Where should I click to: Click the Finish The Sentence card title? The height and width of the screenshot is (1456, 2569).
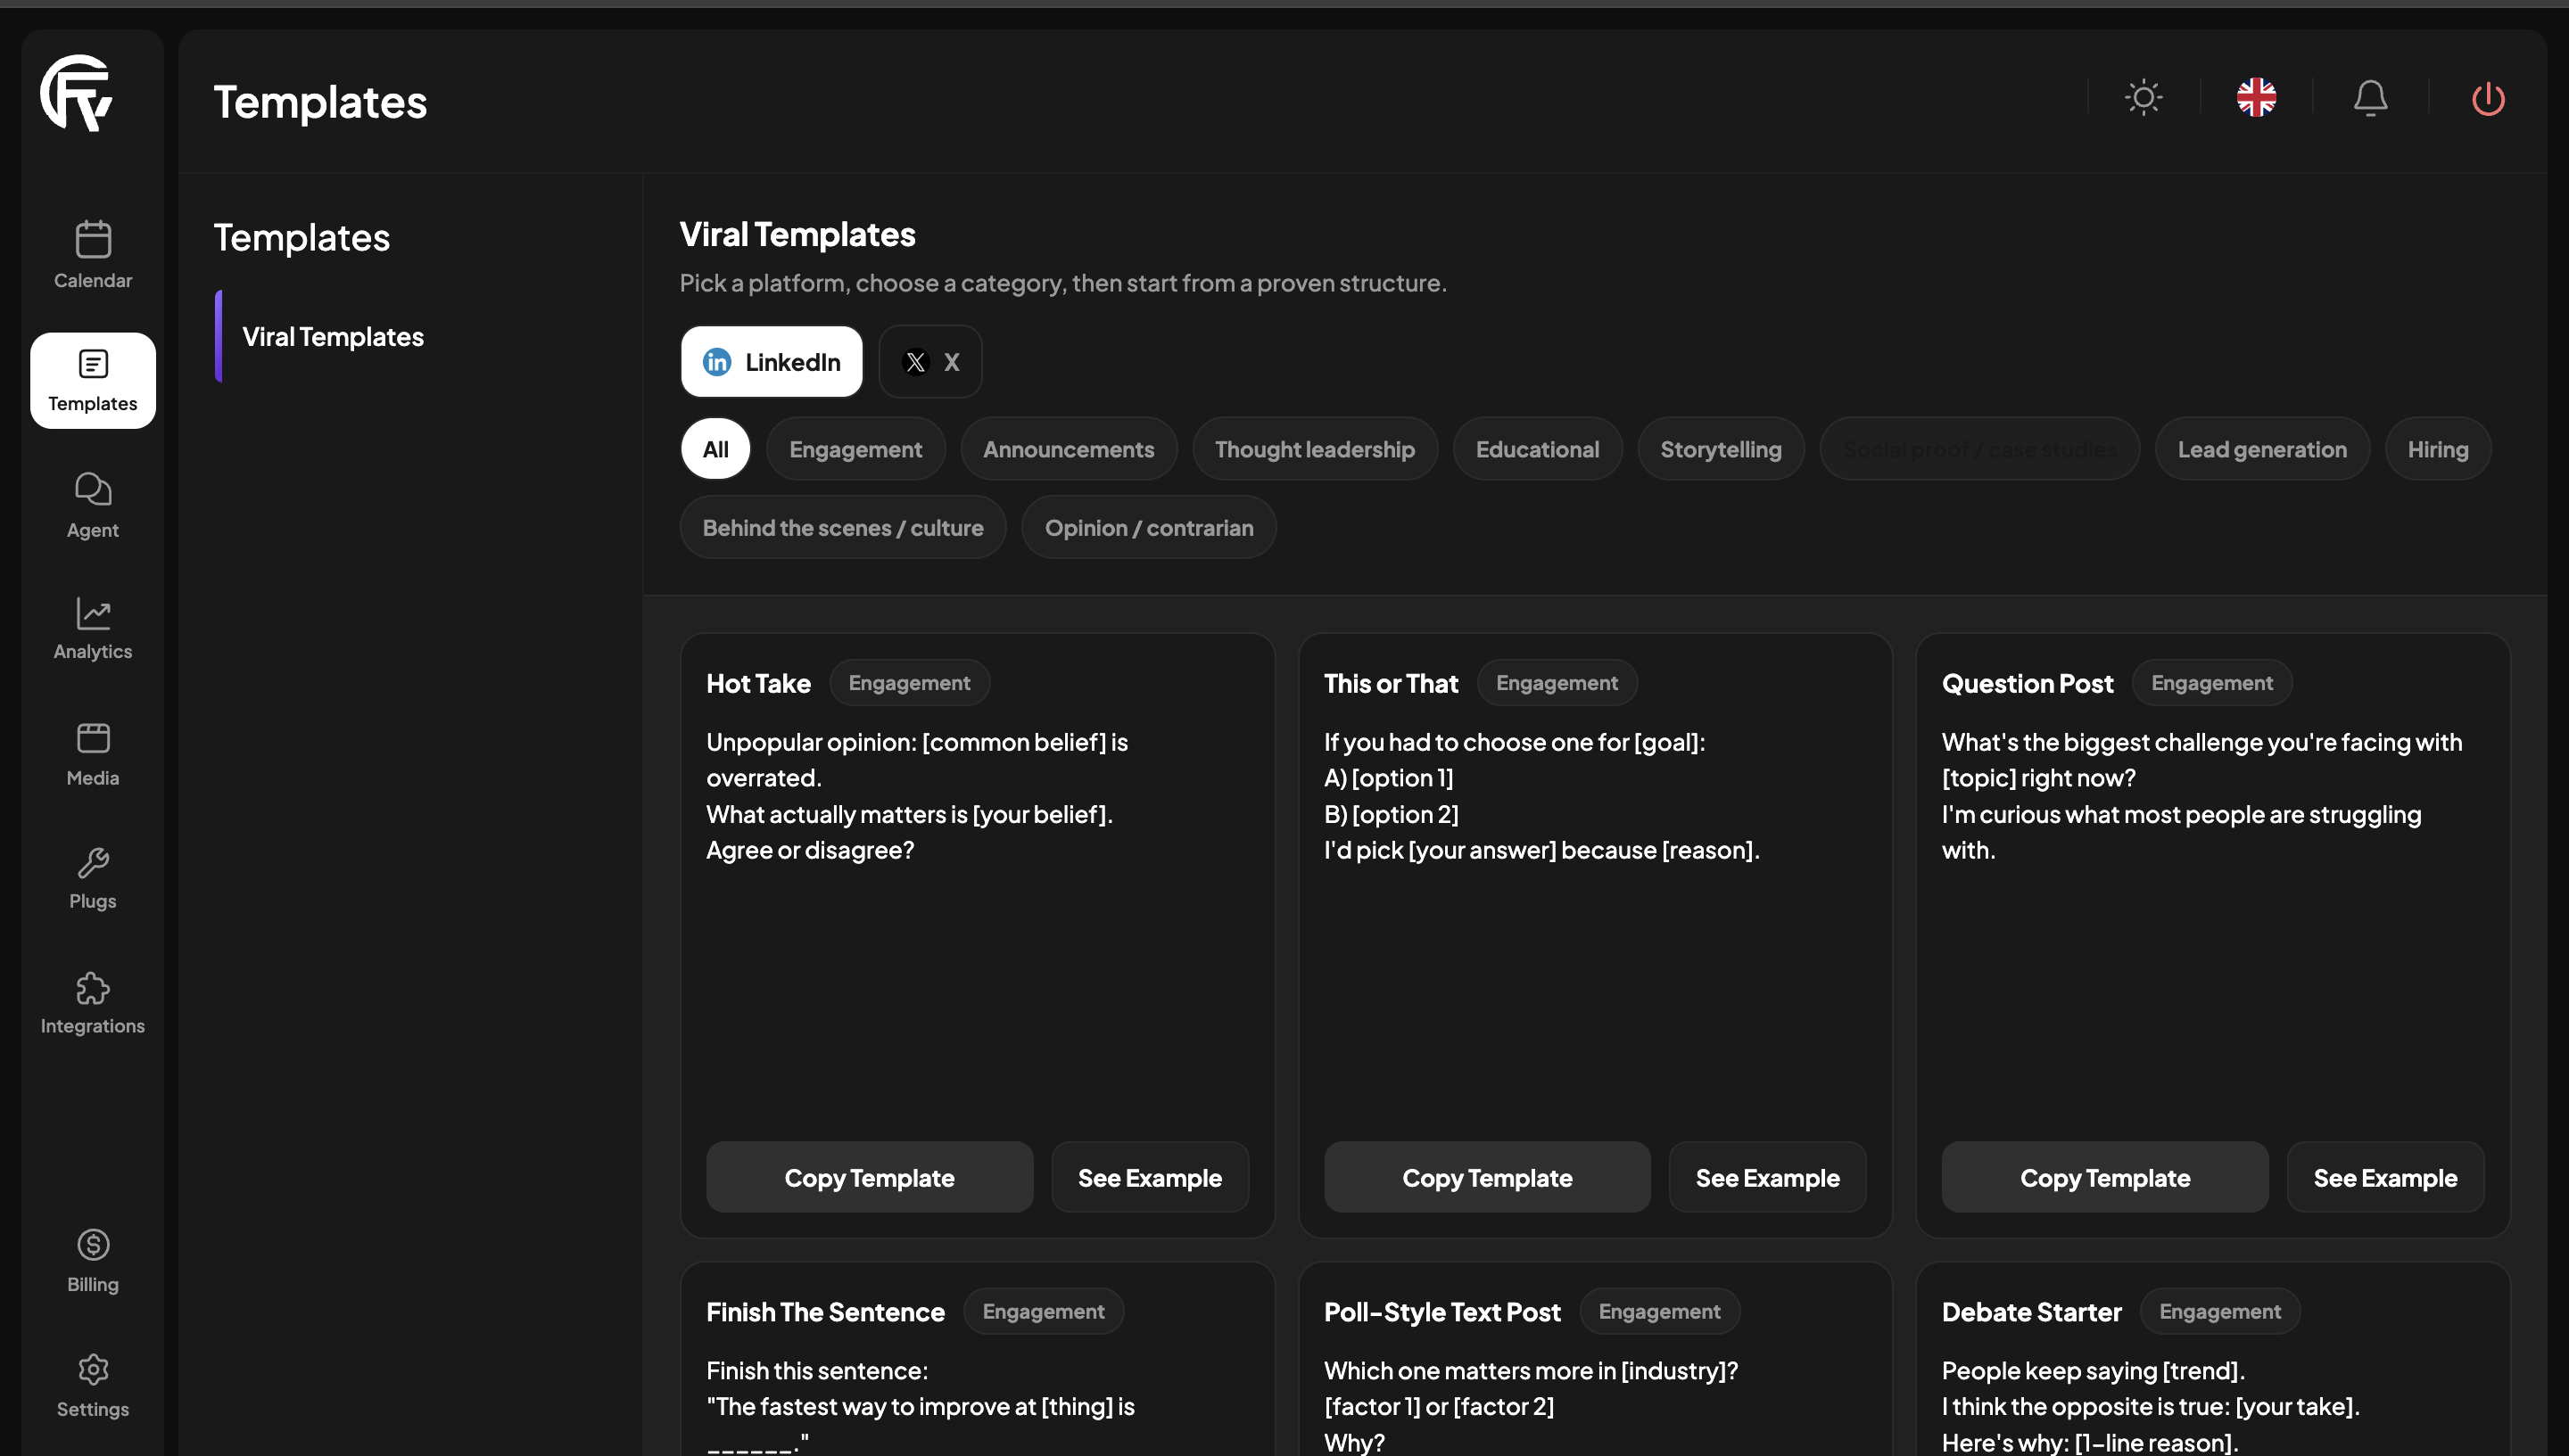tap(825, 1311)
